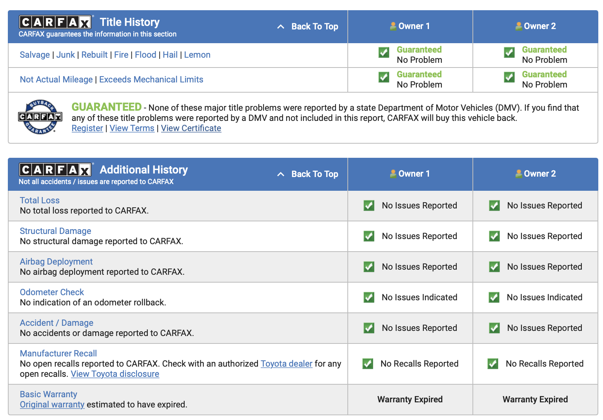Click the Owner 1 person icon in Title History
The height and width of the screenshot is (420, 603).
pyautogui.click(x=393, y=26)
